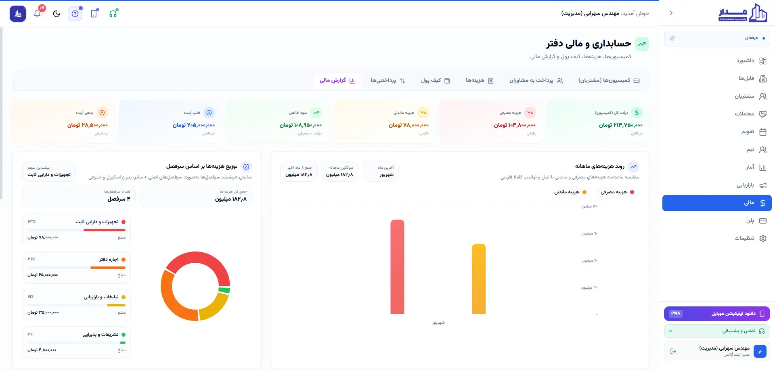Select the تبلیغات و بازاریابی expense row
Screen dimensions: 775x371
click(77, 305)
